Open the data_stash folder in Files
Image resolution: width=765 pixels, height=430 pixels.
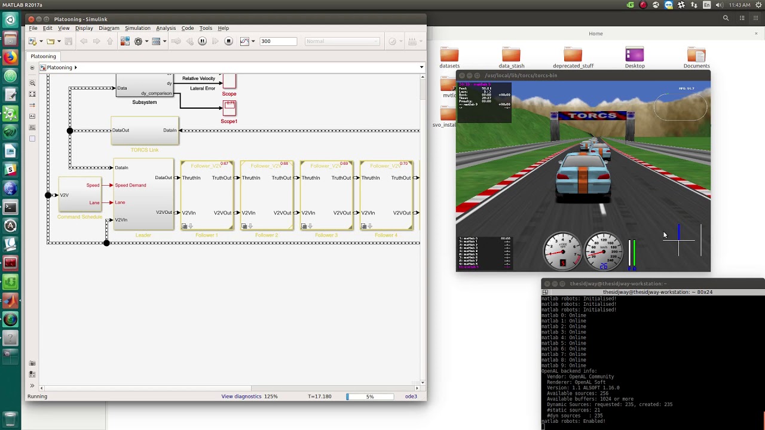pos(512,57)
